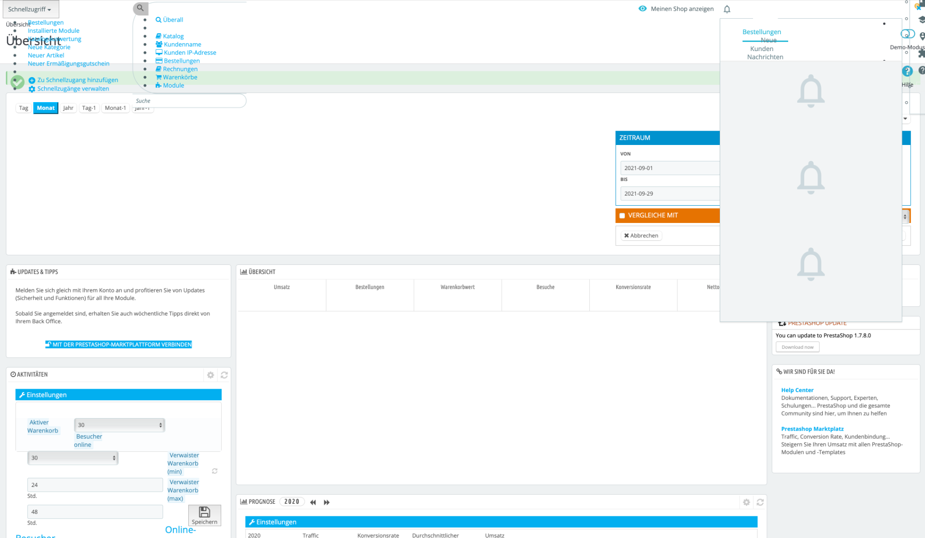Go to next year in Prognose
The image size is (925, 538).
coord(327,502)
